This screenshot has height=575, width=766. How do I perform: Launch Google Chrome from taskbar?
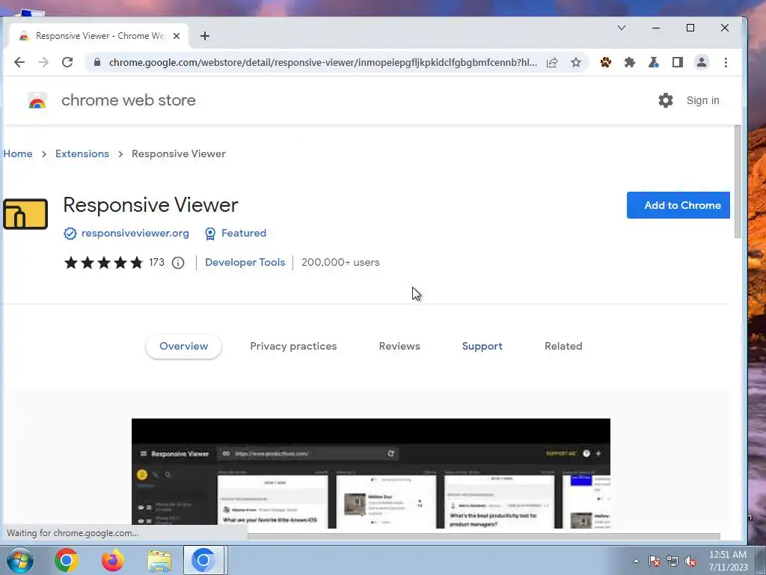67,560
